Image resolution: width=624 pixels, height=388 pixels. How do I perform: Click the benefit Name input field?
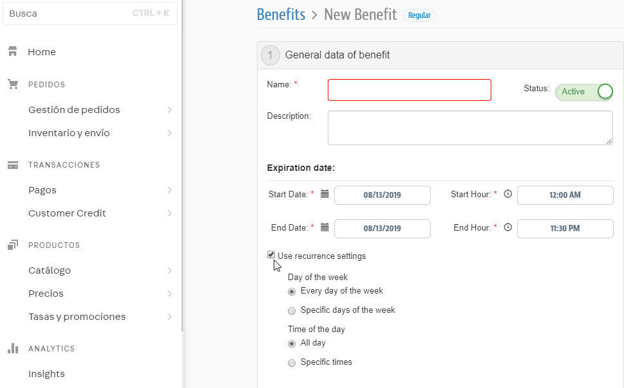[x=409, y=90]
